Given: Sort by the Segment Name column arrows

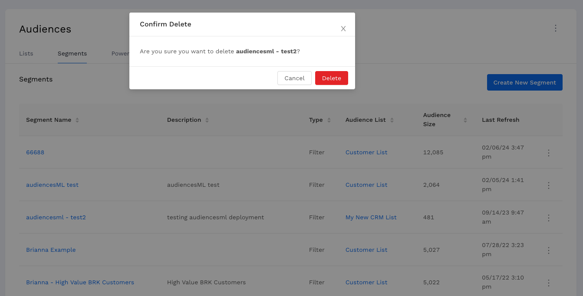Looking at the screenshot, I should coord(77,120).
